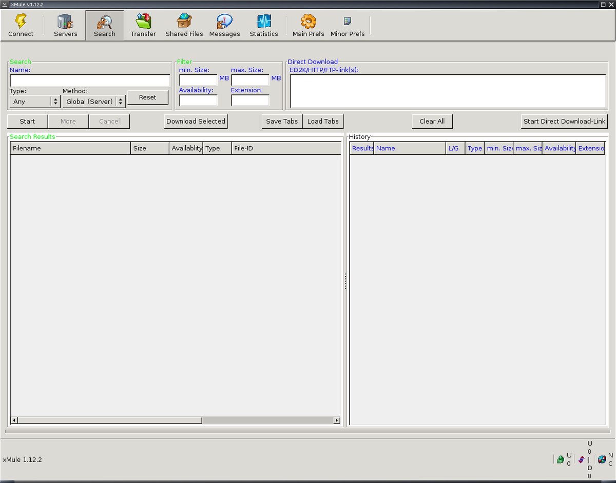The width and height of the screenshot is (616, 483).
Task: Sort search results by Filename column
Action: coord(70,148)
